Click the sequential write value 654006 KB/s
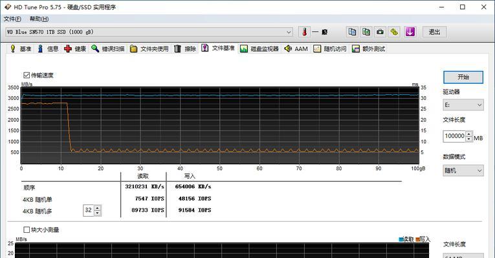This screenshot has height=258, width=495. [193, 186]
